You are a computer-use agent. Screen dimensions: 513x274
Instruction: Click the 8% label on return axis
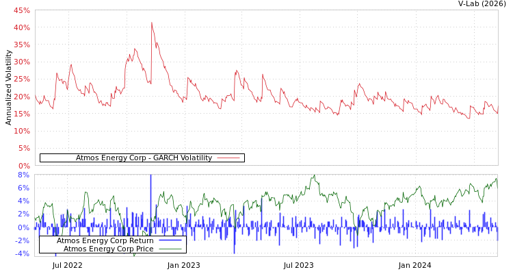[24, 175]
